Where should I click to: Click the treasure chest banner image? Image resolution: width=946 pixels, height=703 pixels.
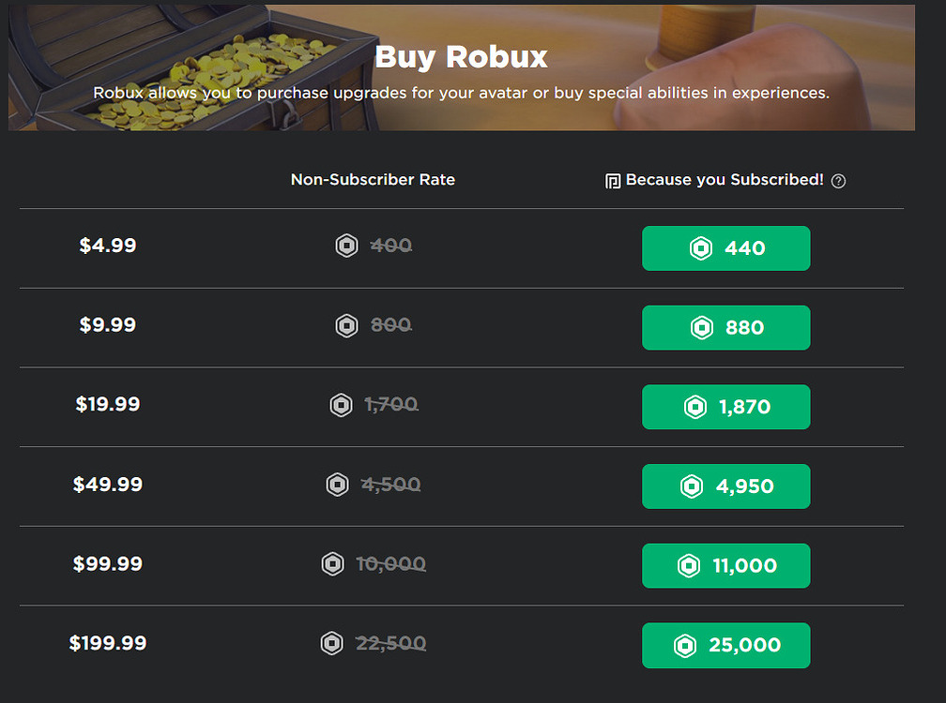coord(181,67)
